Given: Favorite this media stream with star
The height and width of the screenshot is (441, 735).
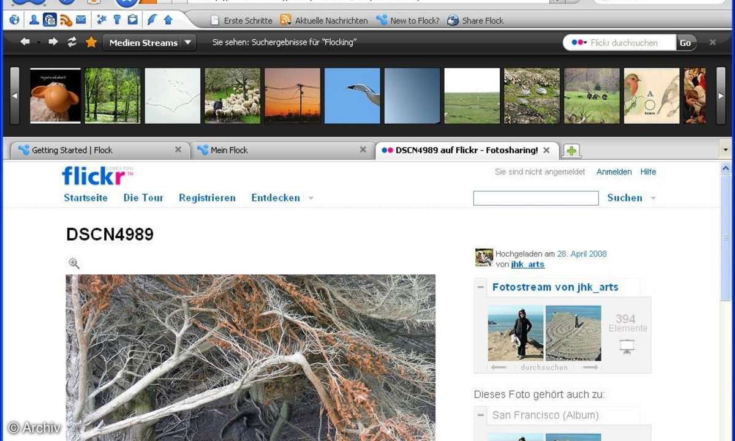Looking at the screenshot, I should pyautogui.click(x=91, y=42).
